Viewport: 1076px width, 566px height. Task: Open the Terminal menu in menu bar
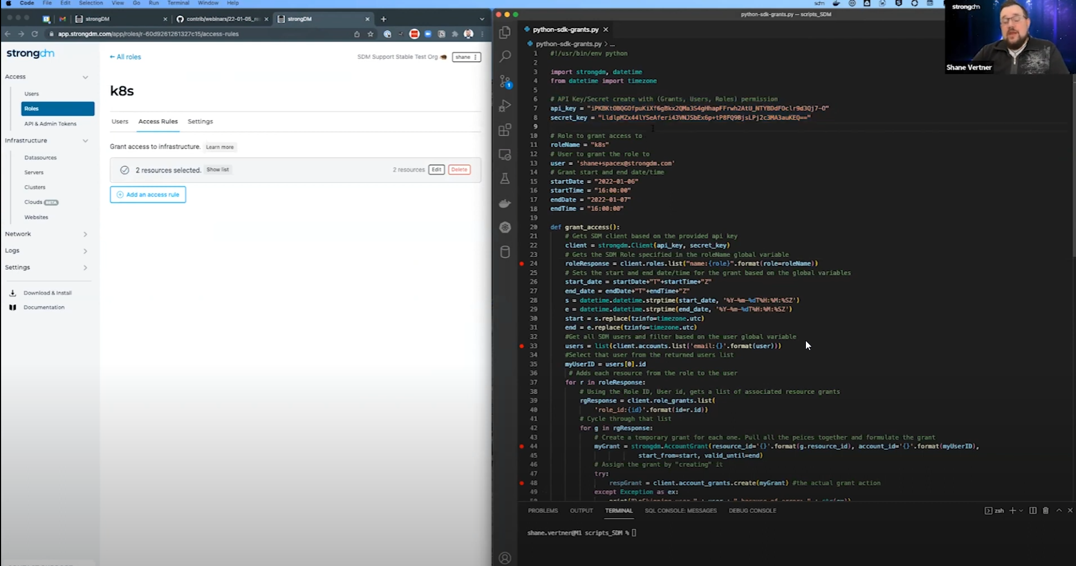click(178, 3)
